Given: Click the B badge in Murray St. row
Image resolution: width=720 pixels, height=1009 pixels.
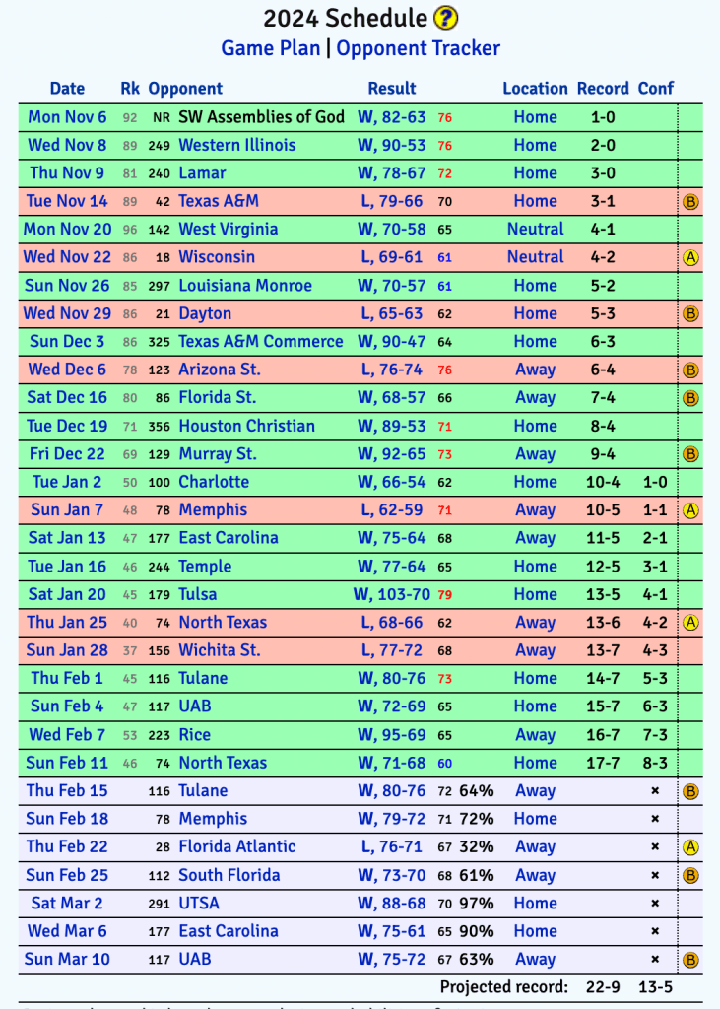Looking at the screenshot, I should [x=690, y=454].
